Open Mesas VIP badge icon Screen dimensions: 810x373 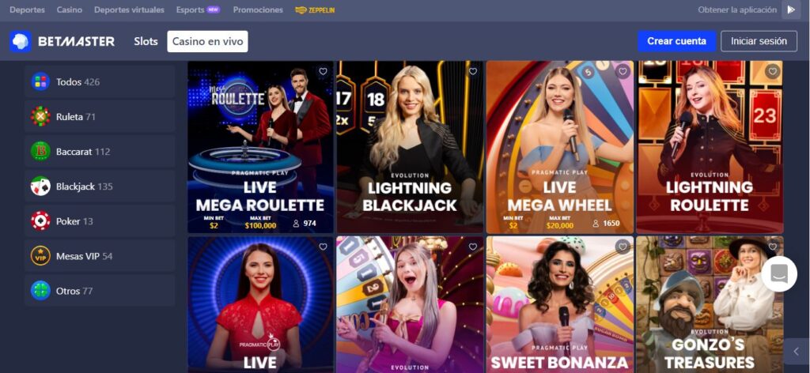click(40, 256)
